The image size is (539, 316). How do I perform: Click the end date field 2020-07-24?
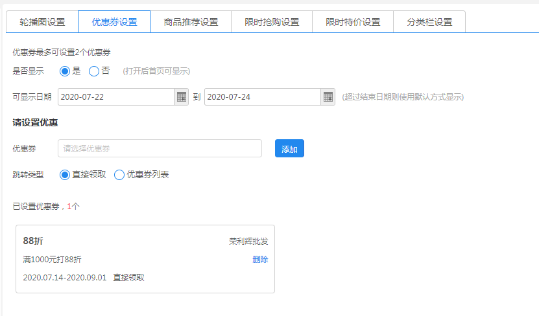[x=263, y=97]
